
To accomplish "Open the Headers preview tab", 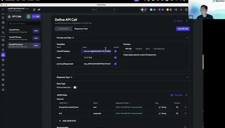I will 139,49.
